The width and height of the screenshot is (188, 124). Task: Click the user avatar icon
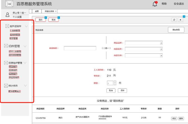8,15
